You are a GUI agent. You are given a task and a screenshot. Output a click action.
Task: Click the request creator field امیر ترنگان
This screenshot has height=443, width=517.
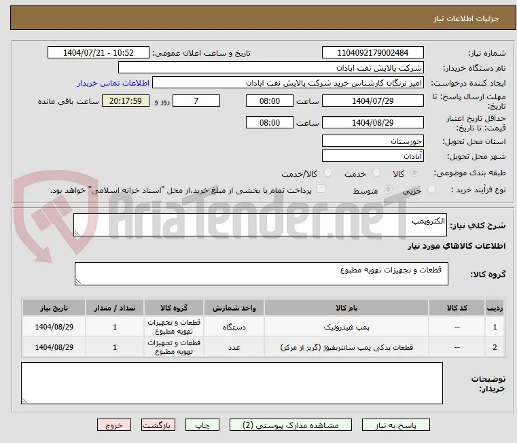click(x=288, y=83)
